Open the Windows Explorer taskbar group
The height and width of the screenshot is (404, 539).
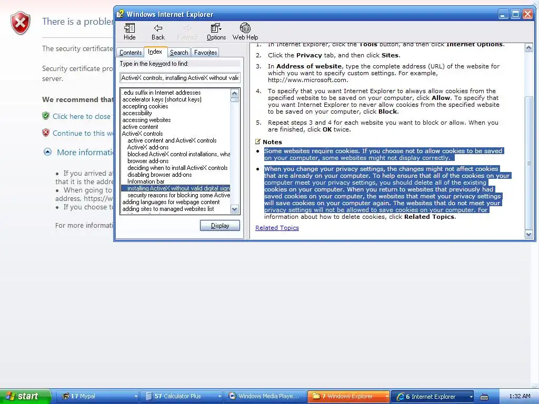click(x=348, y=396)
